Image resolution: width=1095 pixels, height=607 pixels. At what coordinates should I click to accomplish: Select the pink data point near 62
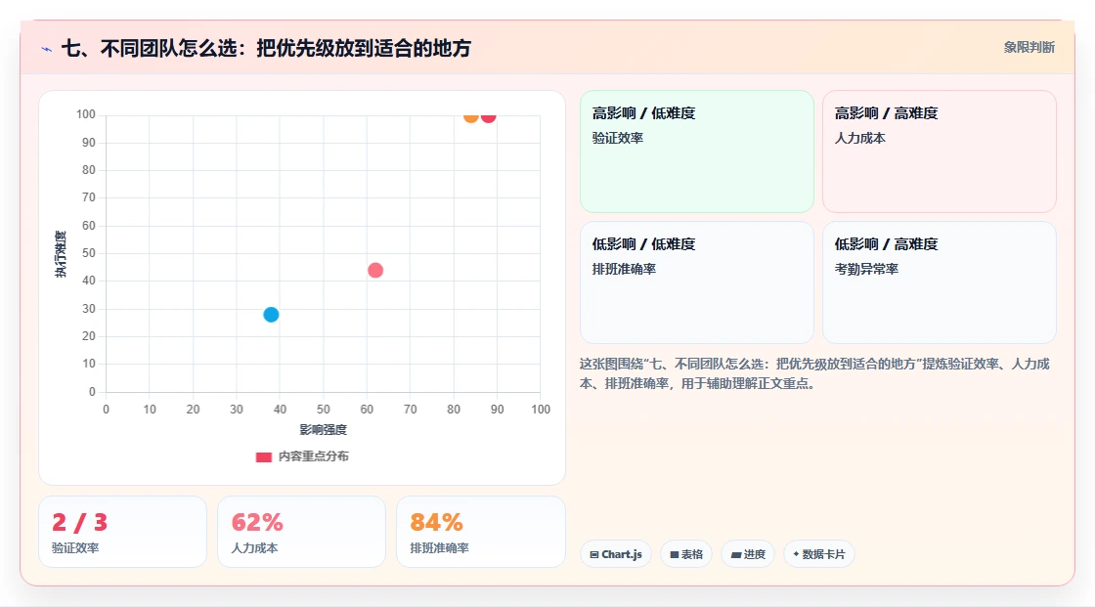pyautogui.click(x=375, y=271)
